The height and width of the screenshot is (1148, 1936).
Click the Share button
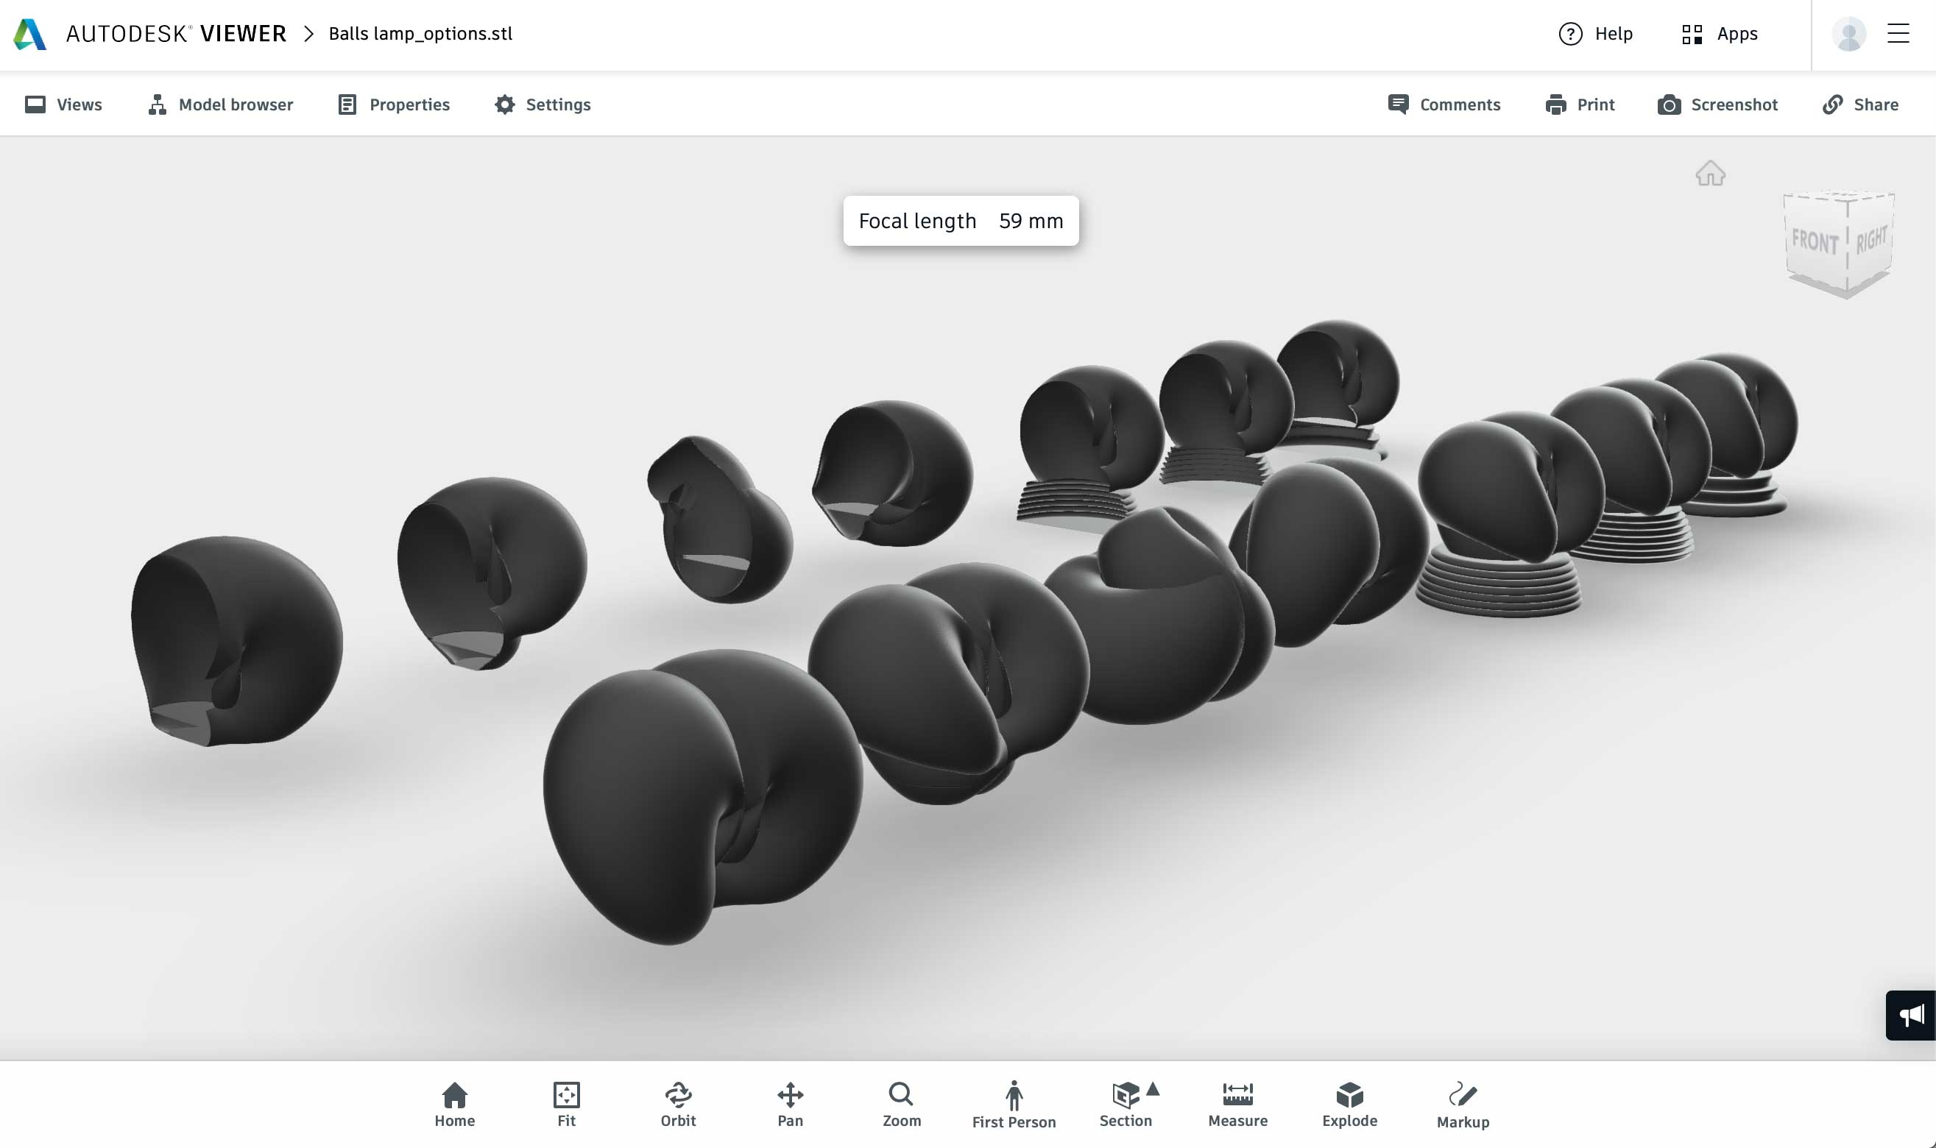pos(1860,104)
